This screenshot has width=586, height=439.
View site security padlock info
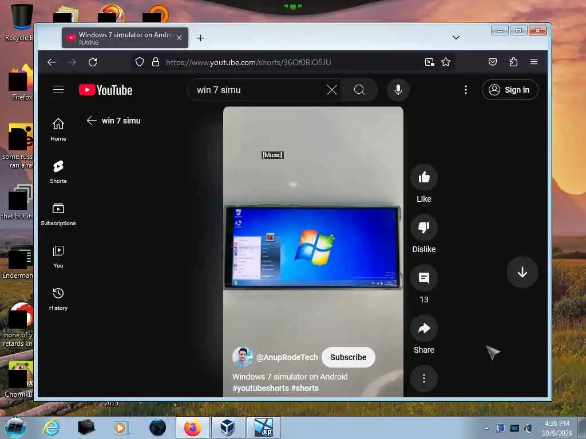click(x=156, y=62)
